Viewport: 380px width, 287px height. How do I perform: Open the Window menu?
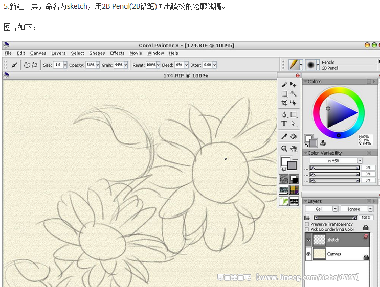coord(155,53)
